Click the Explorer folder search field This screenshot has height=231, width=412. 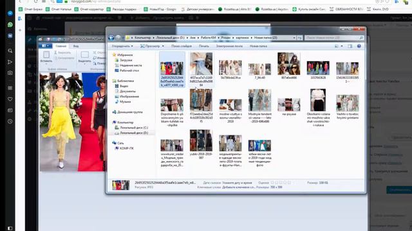point(334,38)
